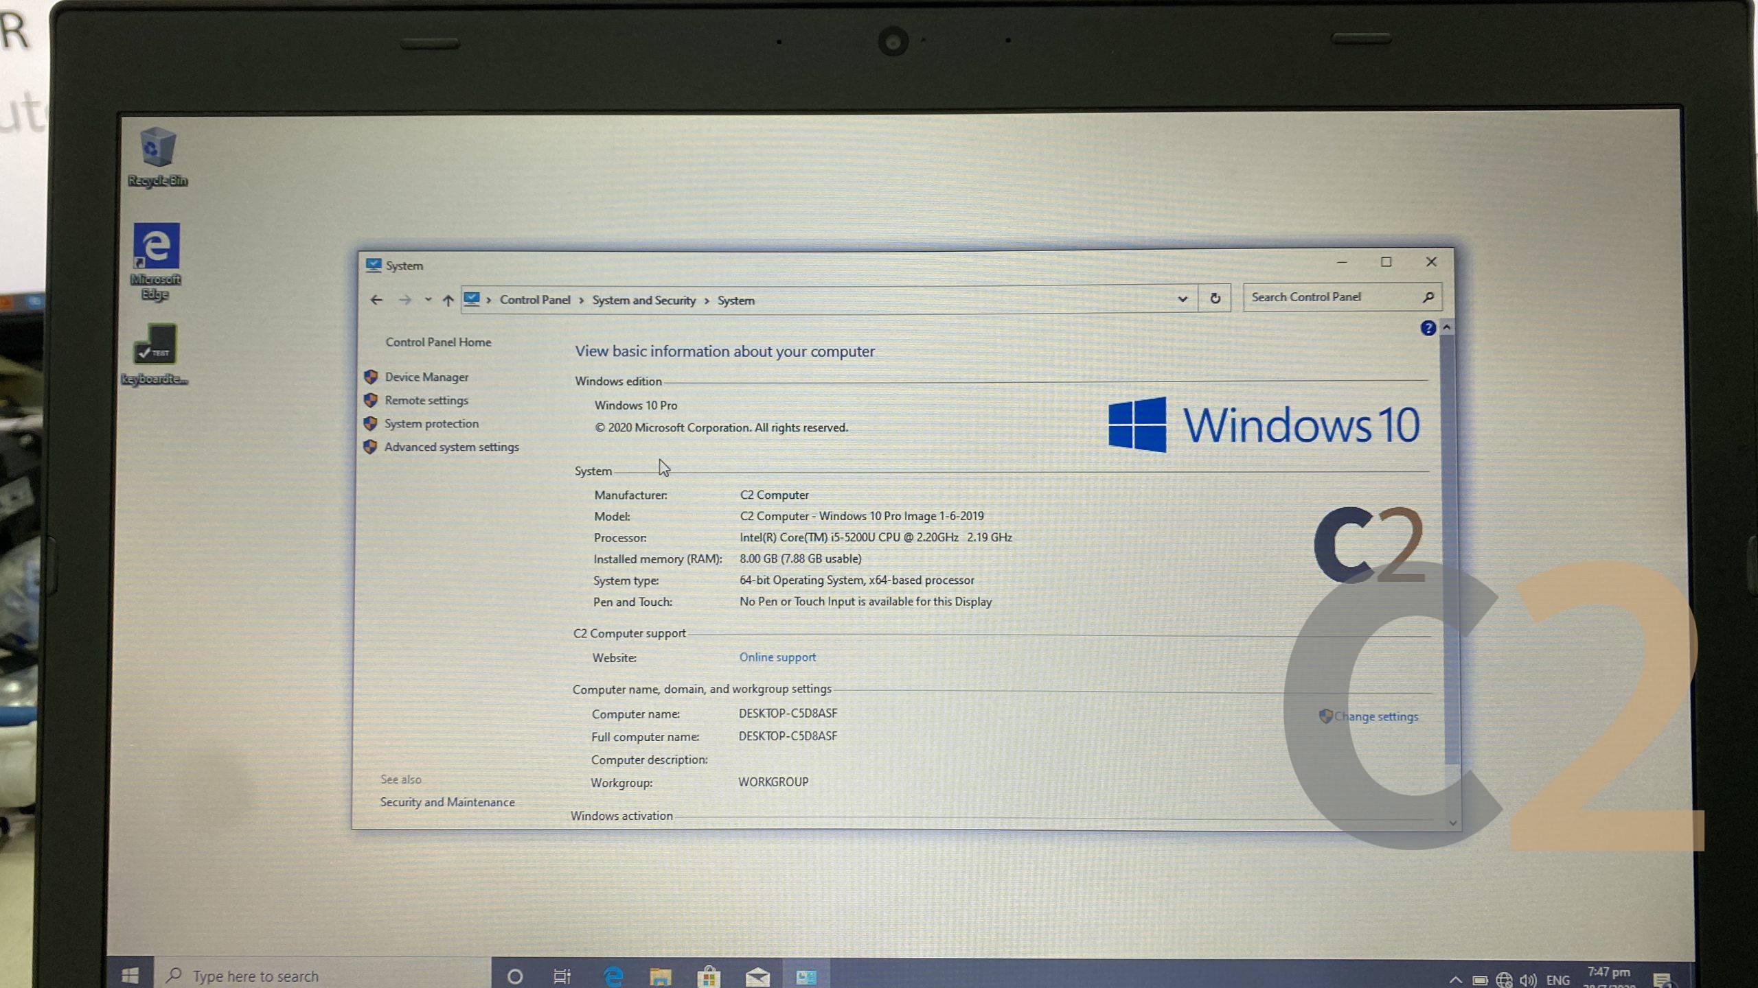This screenshot has width=1758, height=988.
Task: Navigate to System and Security breadcrumb
Action: [x=643, y=301]
